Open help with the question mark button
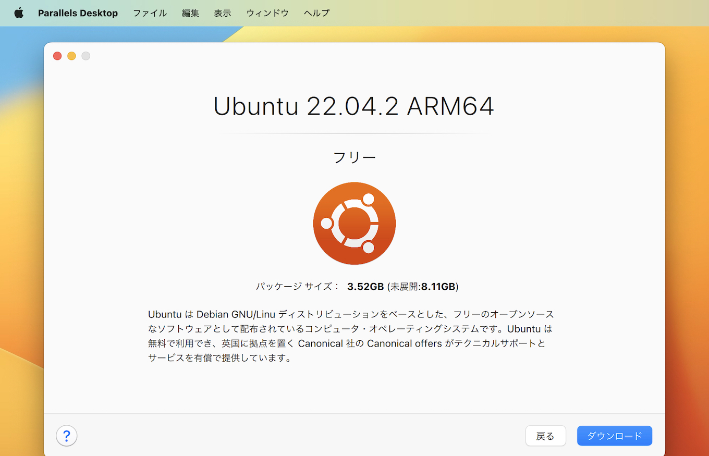709x456 pixels. [x=67, y=436]
